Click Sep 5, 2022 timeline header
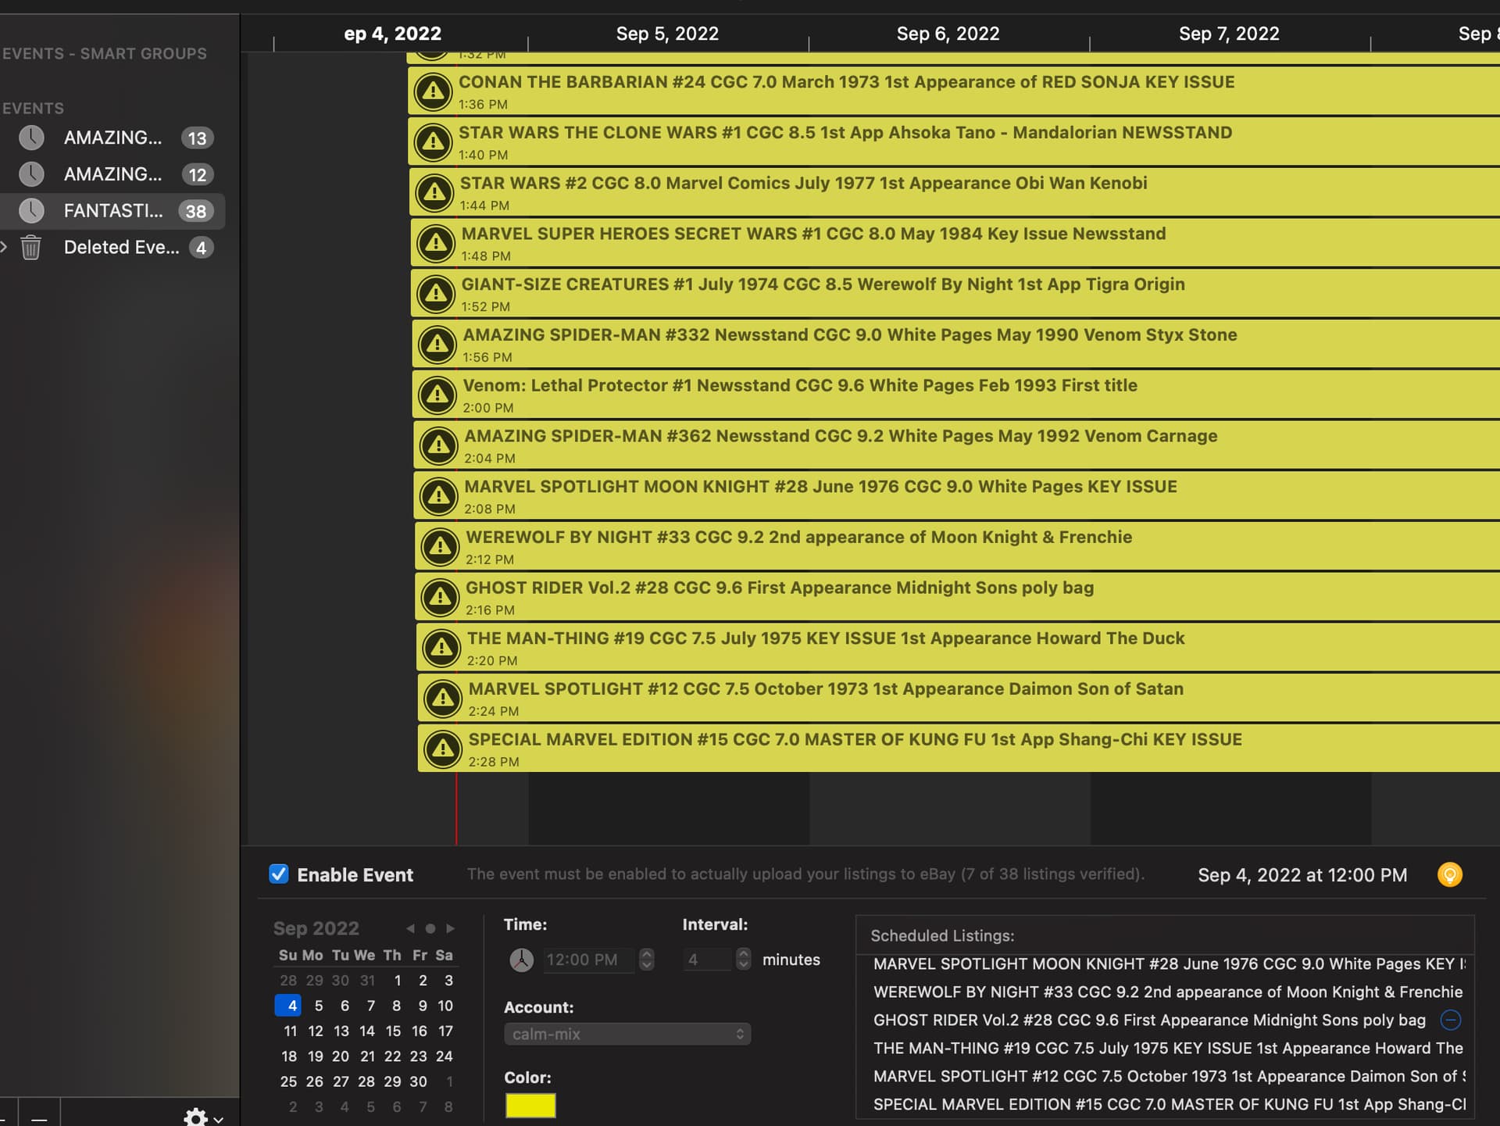This screenshot has width=1500, height=1126. 667,34
